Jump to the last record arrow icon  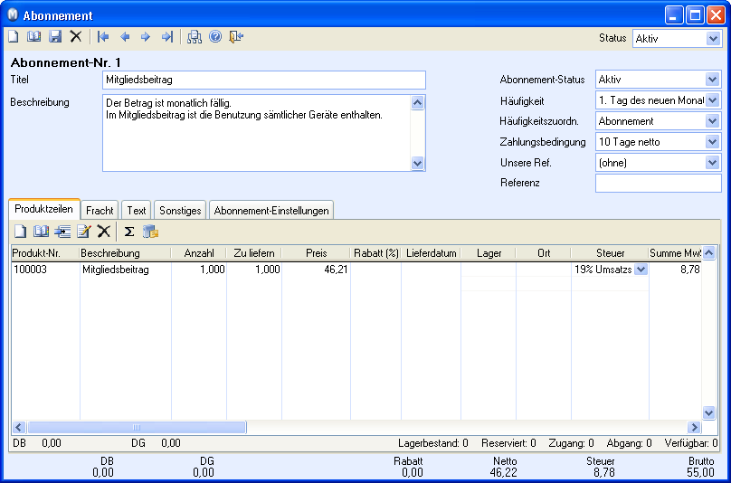(x=166, y=37)
